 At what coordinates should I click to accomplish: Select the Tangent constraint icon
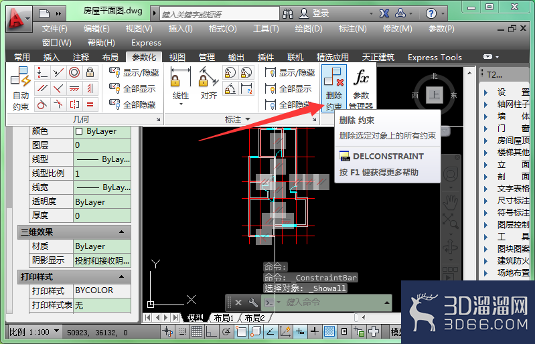point(42,104)
